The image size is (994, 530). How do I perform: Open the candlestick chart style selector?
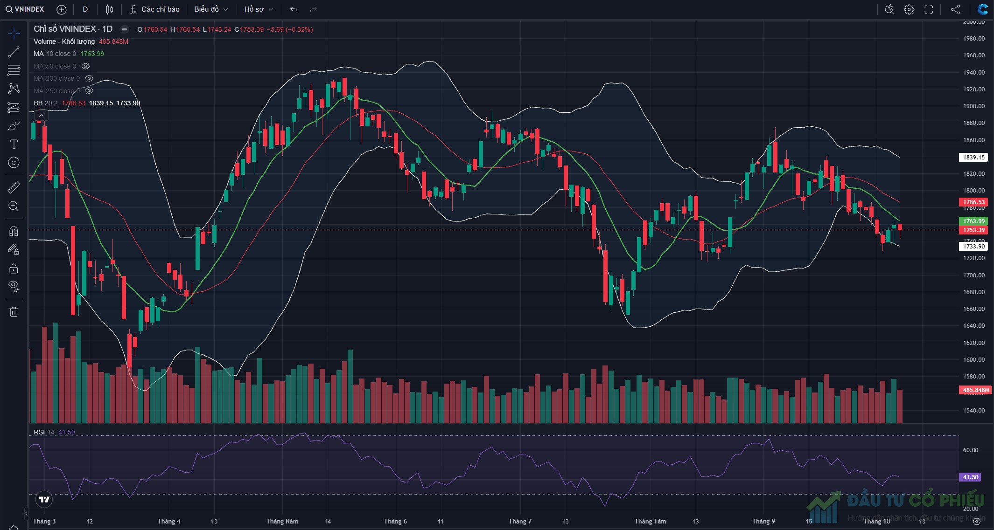(109, 9)
